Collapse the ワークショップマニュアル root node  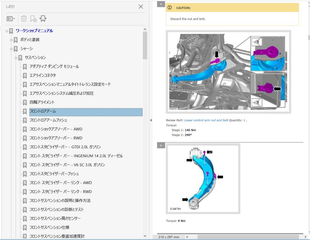pyautogui.click(x=7, y=31)
